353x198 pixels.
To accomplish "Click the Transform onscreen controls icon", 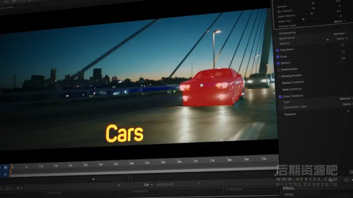I will pos(342,45).
